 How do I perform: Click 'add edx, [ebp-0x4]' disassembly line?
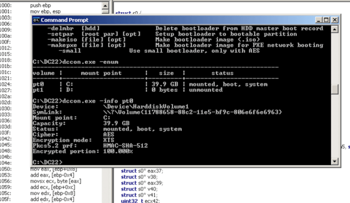coord(52,199)
